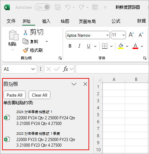This screenshot has height=154, width=149.
Task: Toggle Bold formatting
Action: tap(70, 46)
